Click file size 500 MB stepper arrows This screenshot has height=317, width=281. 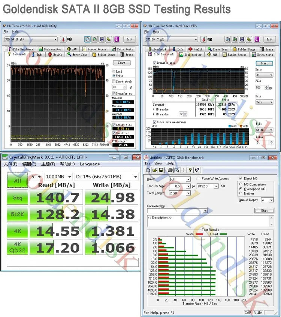point(267,88)
